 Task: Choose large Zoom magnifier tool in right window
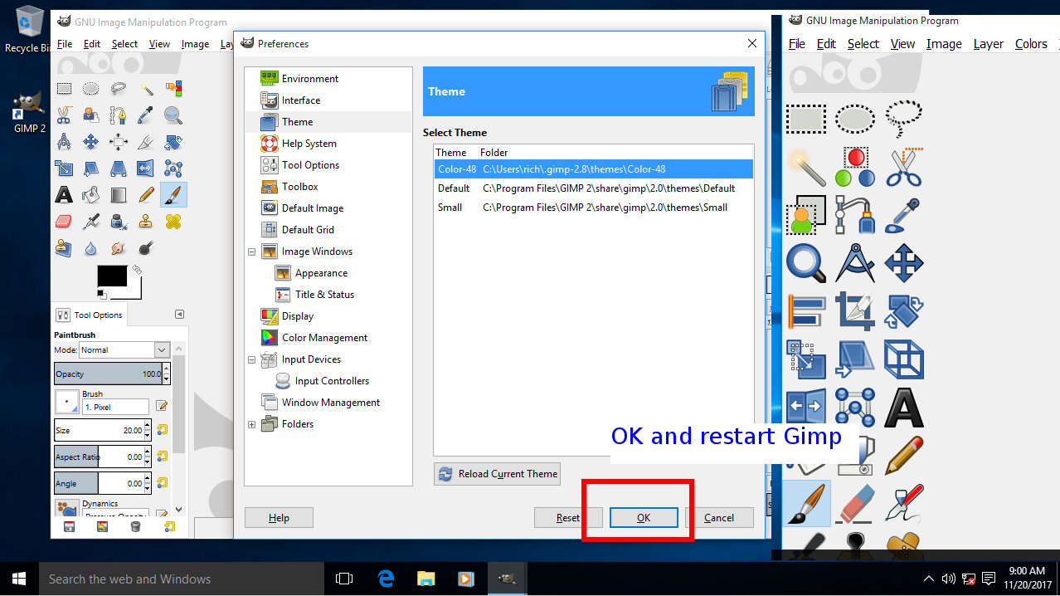[805, 263]
